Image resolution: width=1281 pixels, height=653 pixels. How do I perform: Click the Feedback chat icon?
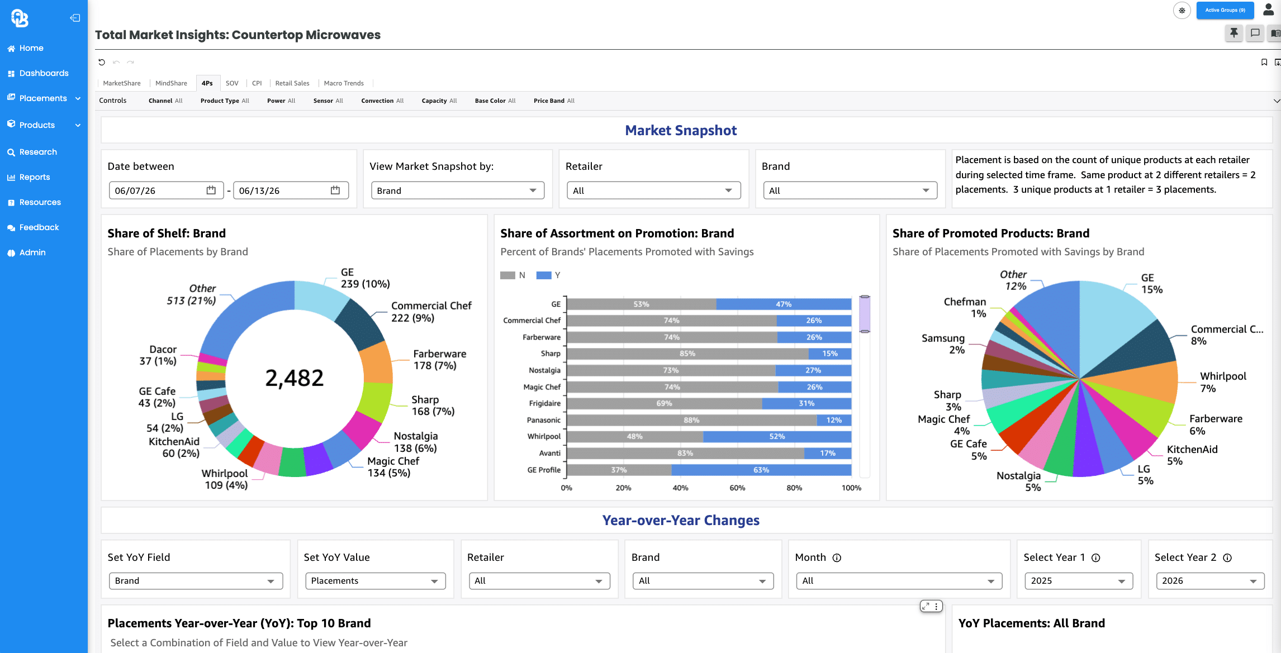pos(11,228)
